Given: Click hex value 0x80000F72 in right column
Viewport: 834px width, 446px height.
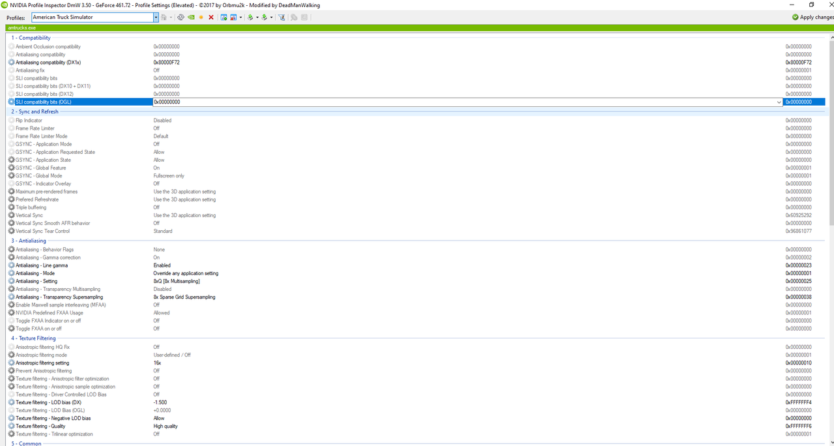Looking at the screenshot, I should [x=798, y=62].
